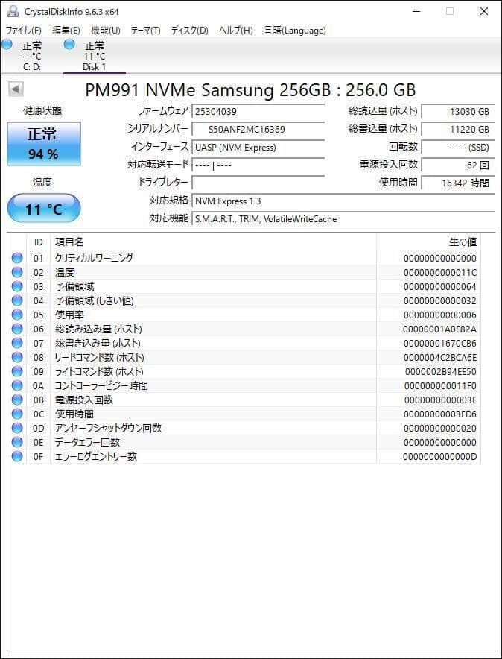Click status orb for ライトコマンド数 row
Image resolution: width=502 pixels, height=659 pixels.
(17, 371)
